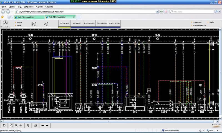
Task: Select component B11/4 in diagram
Action: pos(79,112)
